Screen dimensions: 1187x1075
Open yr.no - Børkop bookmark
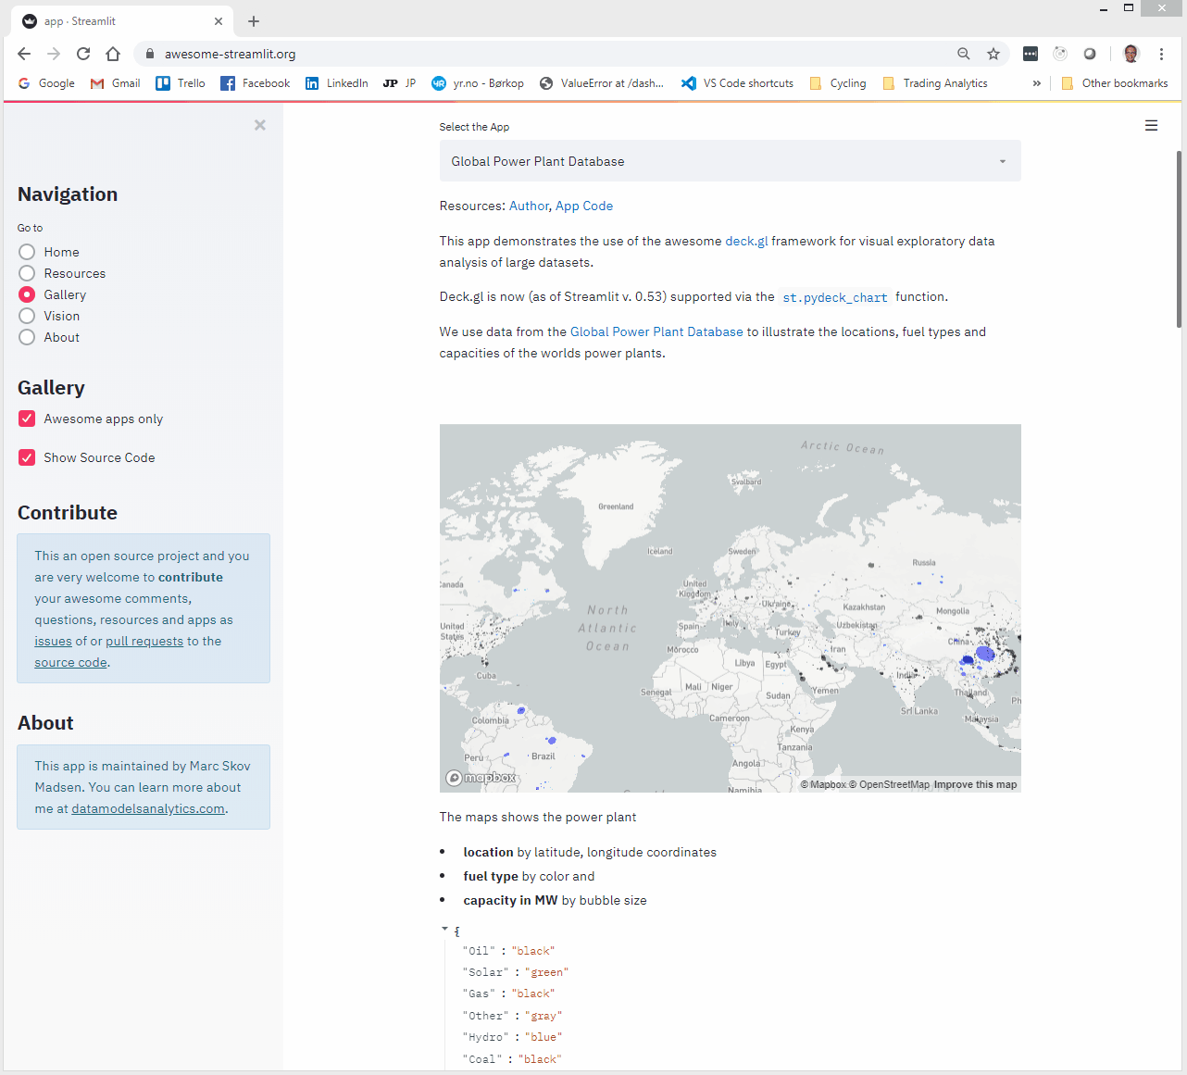478,83
